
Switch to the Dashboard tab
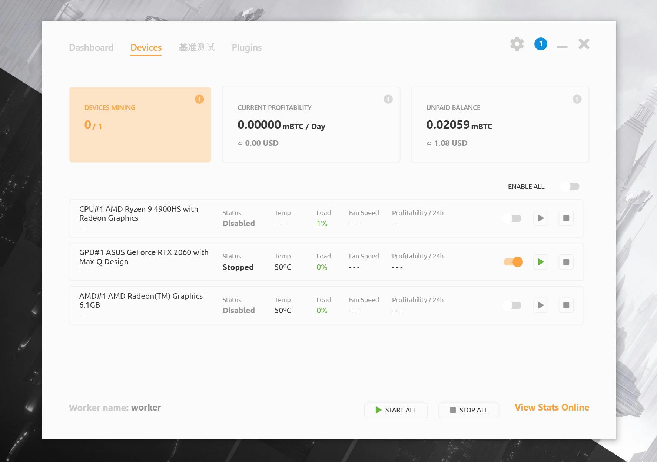pos(91,48)
